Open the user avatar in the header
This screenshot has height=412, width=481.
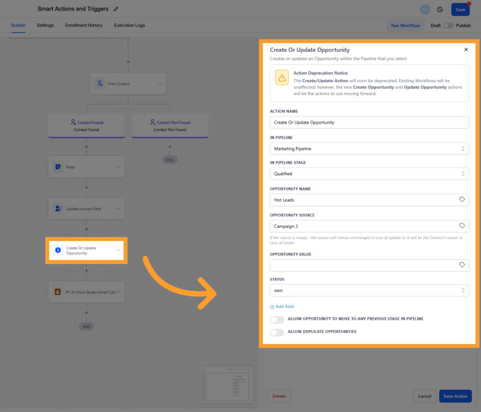coord(425,10)
